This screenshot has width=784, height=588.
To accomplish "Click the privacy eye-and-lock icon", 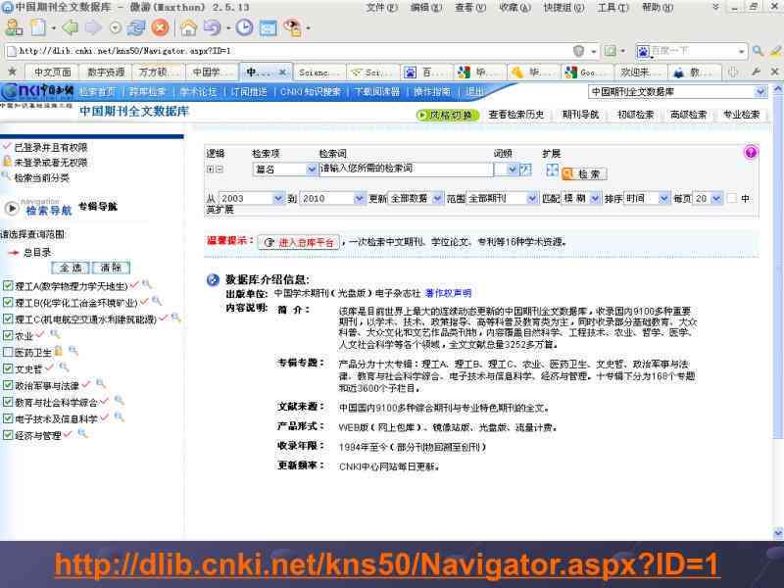I will [292, 27].
